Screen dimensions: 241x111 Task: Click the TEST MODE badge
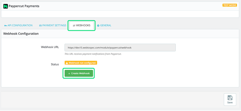[x=230, y=5]
